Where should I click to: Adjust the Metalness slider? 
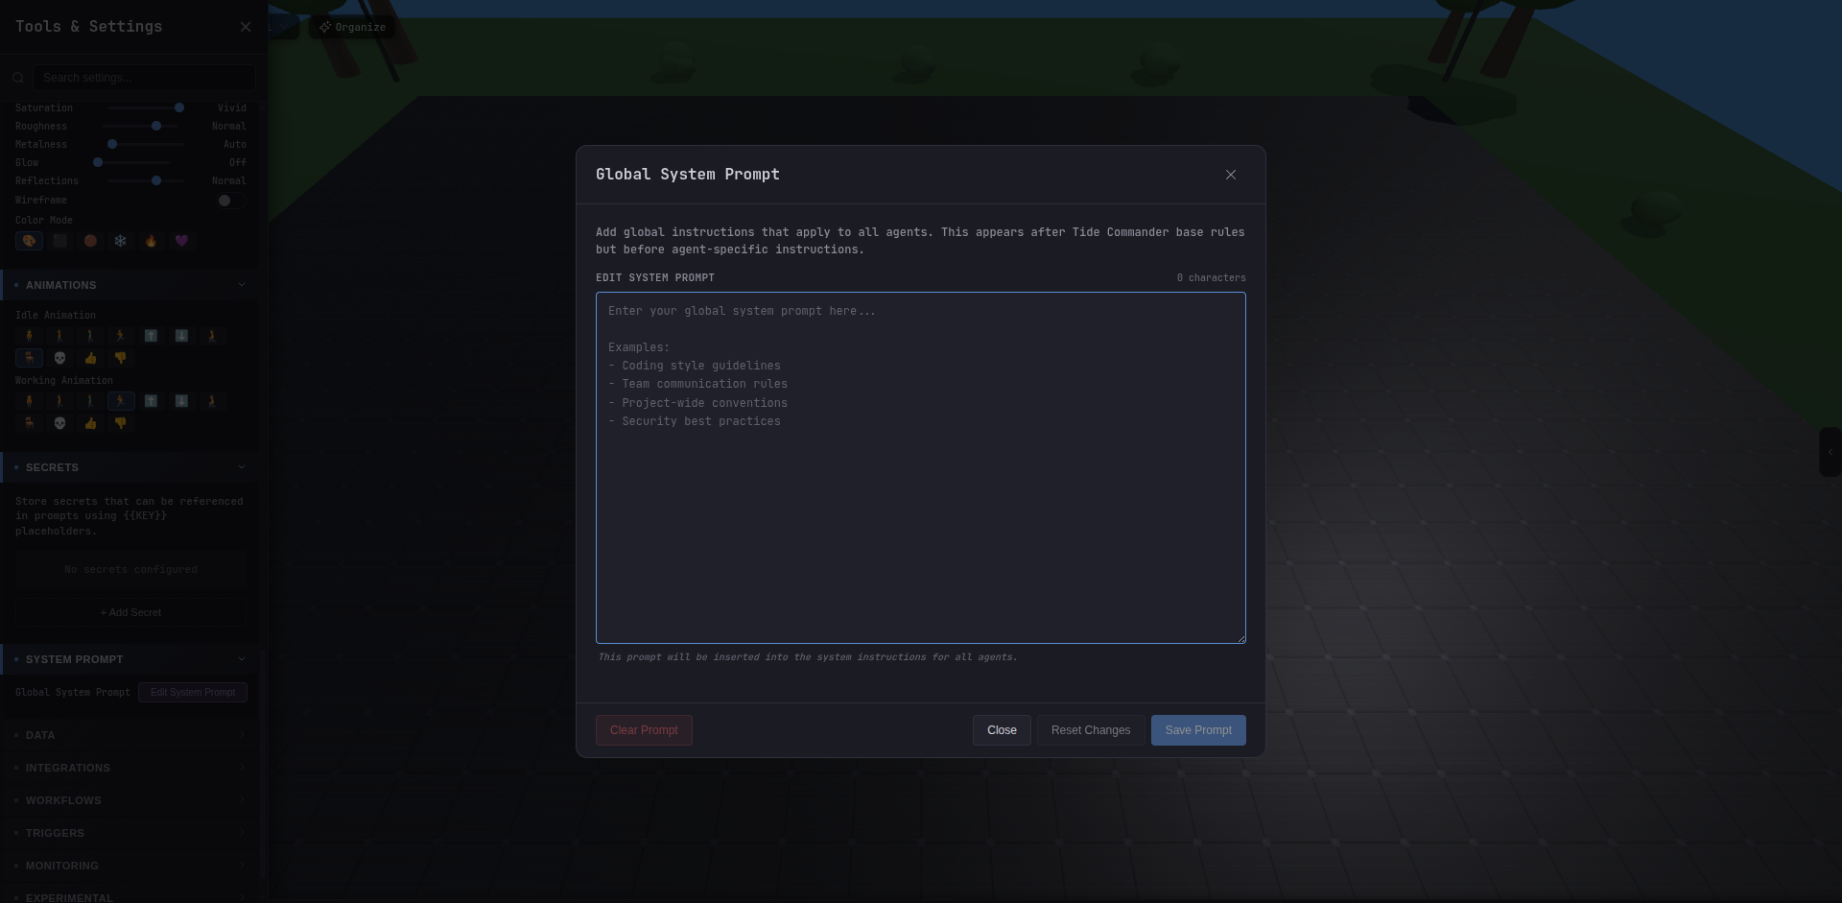[x=146, y=144]
